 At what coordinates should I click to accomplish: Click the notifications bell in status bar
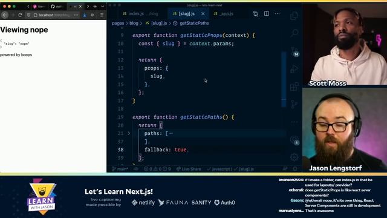coord(295,169)
